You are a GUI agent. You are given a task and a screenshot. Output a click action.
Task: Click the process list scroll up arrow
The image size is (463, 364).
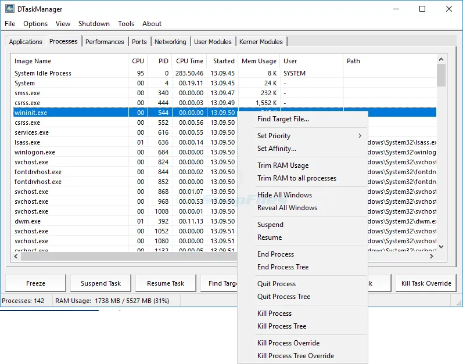[x=441, y=59]
